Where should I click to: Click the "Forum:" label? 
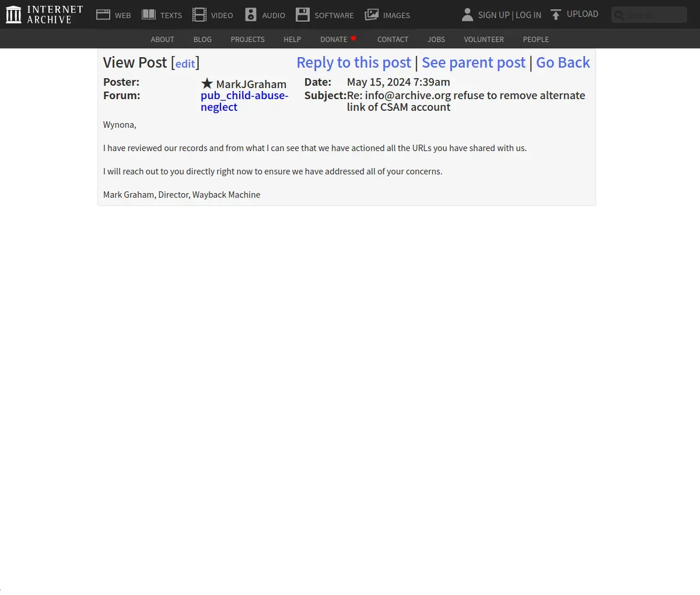coord(122,95)
